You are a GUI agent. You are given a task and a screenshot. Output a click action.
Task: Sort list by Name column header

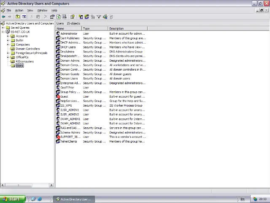tap(68, 28)
